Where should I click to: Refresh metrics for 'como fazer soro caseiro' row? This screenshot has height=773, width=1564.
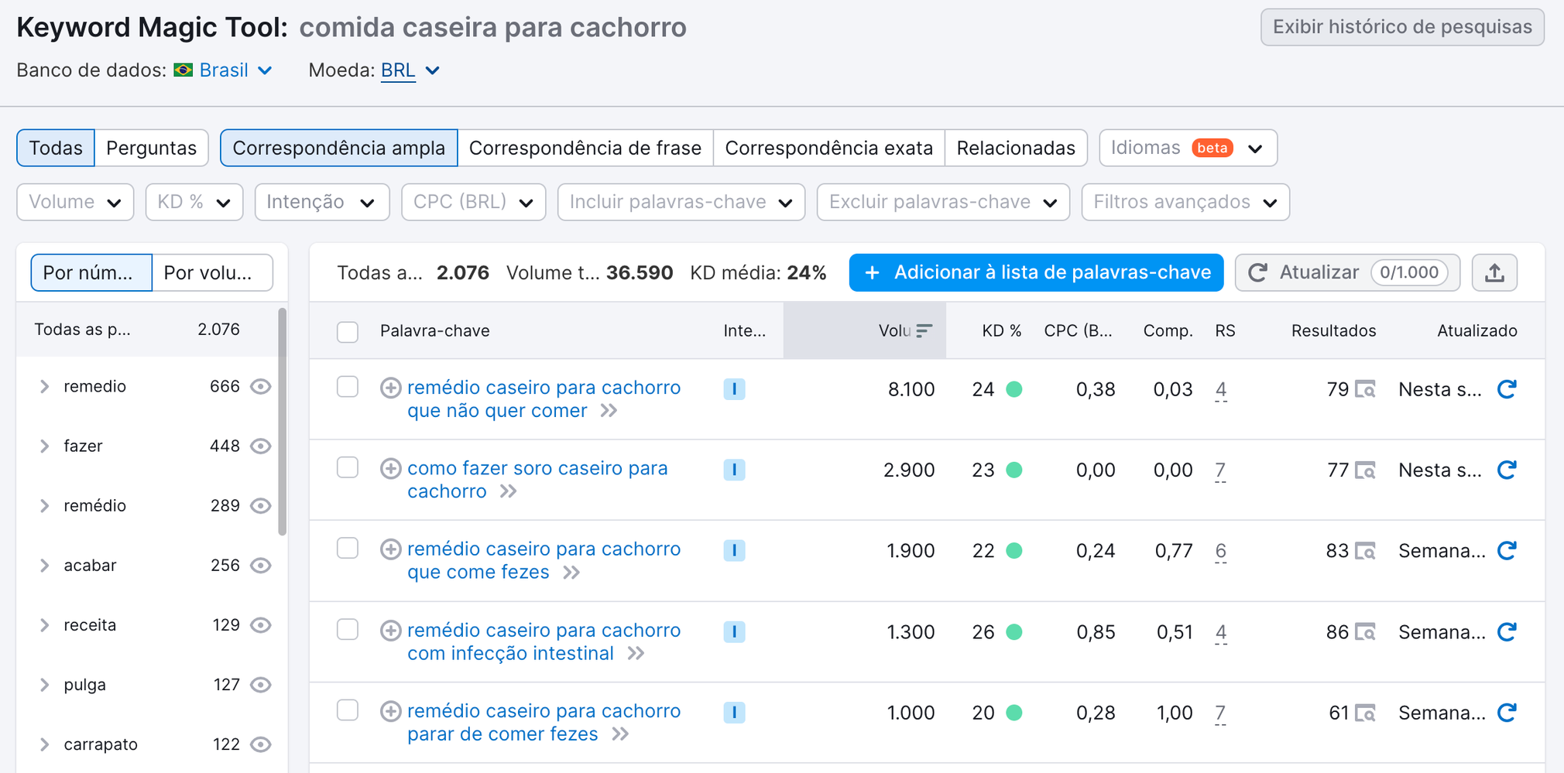(1507, 469)
